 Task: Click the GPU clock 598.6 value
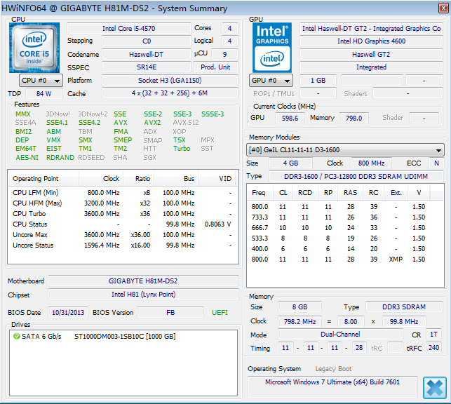point(290,118)
